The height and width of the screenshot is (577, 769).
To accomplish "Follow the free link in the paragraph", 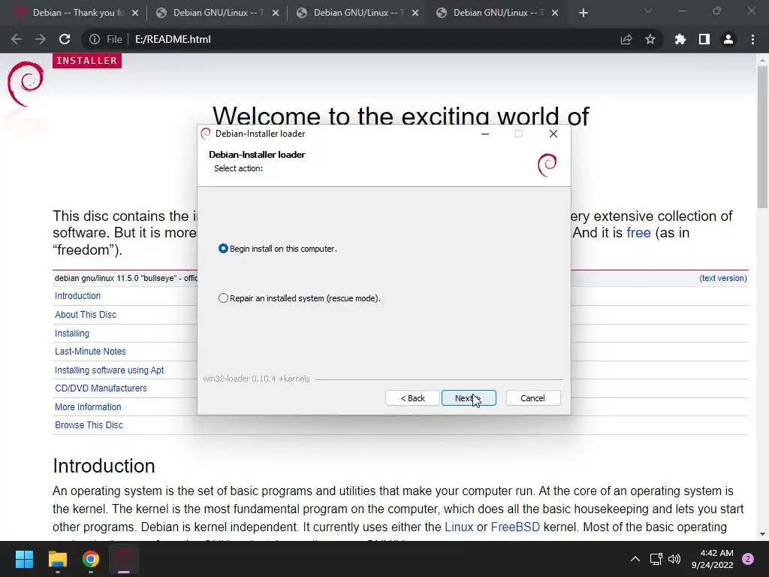I will [638, 233].
